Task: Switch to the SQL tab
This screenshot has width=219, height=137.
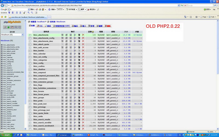Action: pyautogui.click(x=40, y=26)
